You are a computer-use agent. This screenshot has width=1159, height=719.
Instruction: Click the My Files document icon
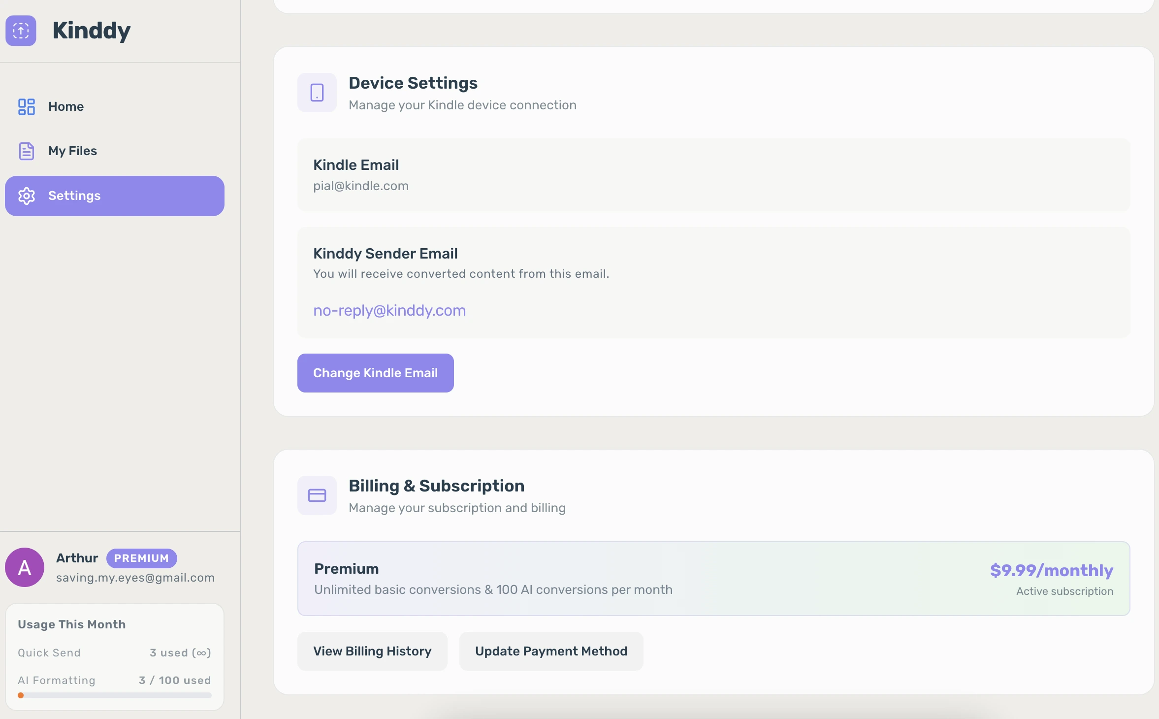(27, 151)
